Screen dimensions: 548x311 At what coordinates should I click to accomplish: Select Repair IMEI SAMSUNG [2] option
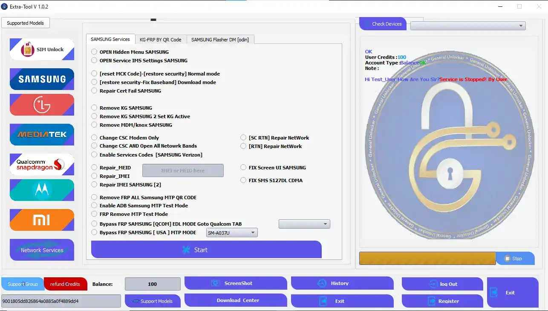[94, 184]
